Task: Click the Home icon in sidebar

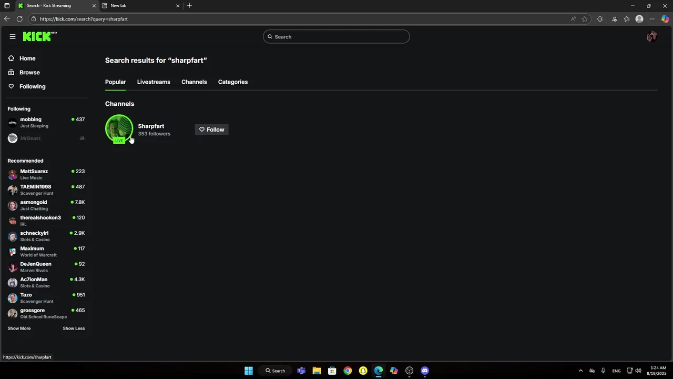Action: click(x=11, y=58)
